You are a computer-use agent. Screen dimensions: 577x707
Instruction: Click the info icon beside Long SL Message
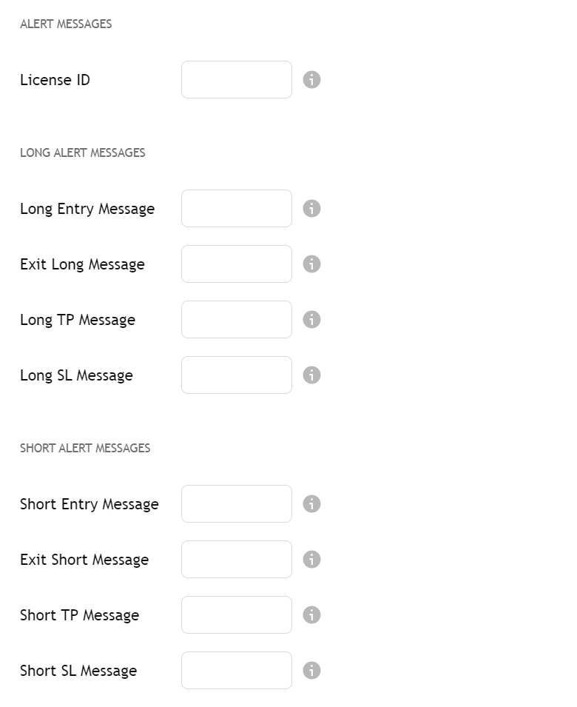311,375
